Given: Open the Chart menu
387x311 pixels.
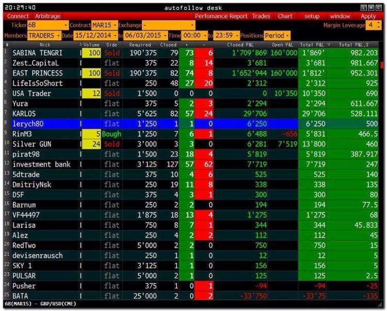Looking at the screenshot, I should coord(285,17).
